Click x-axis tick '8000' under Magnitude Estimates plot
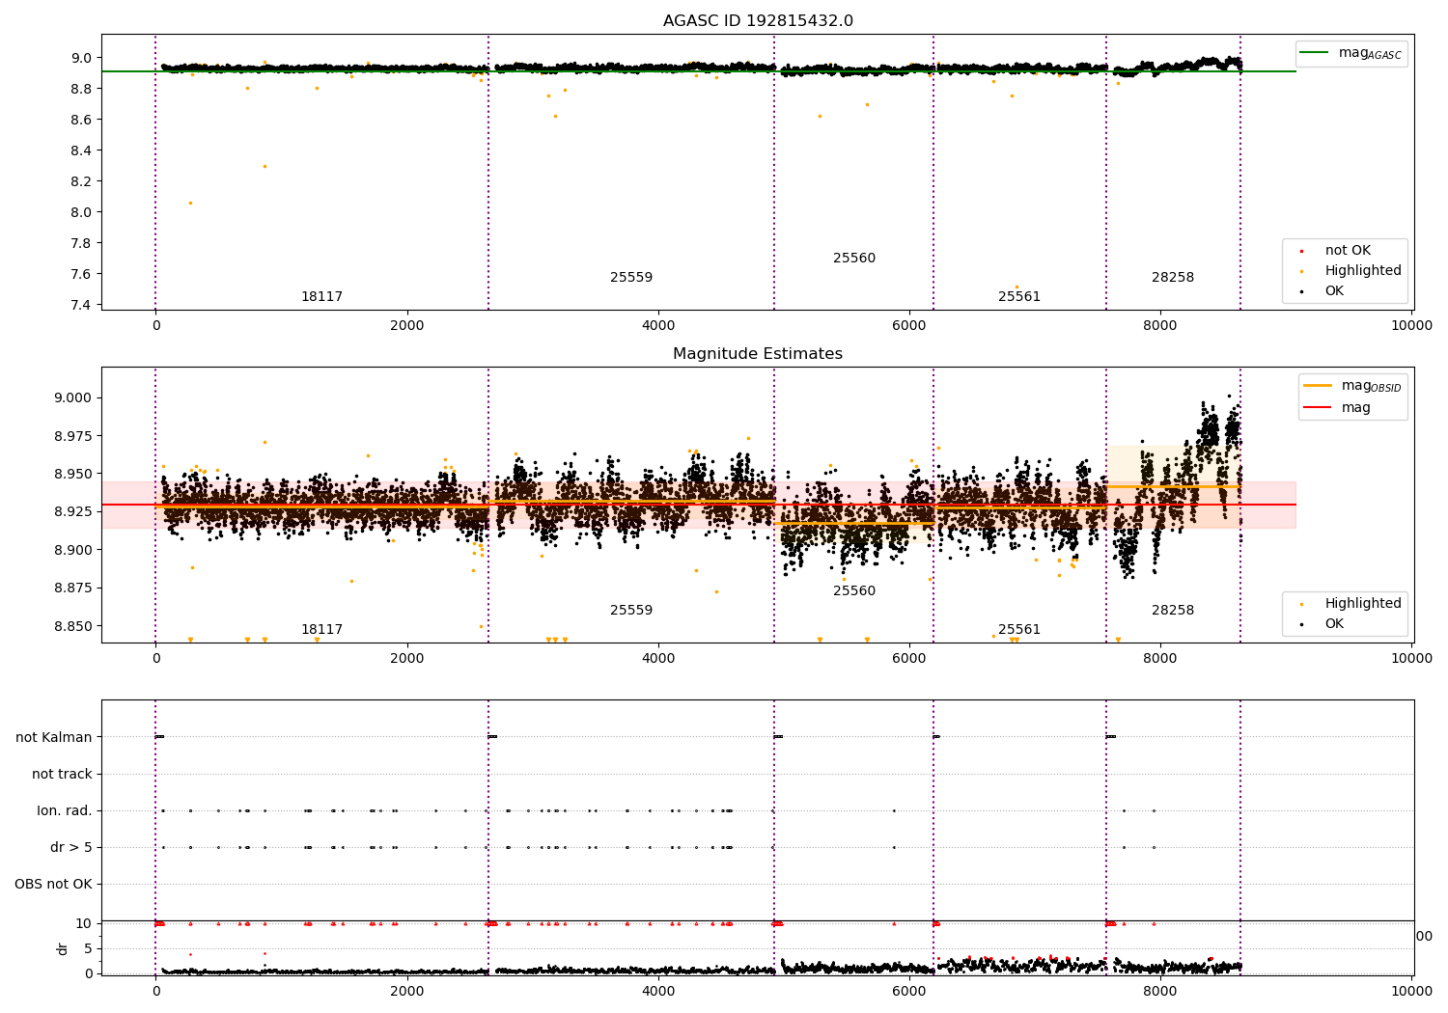1448x1013 pixels. click(1160, 659)
